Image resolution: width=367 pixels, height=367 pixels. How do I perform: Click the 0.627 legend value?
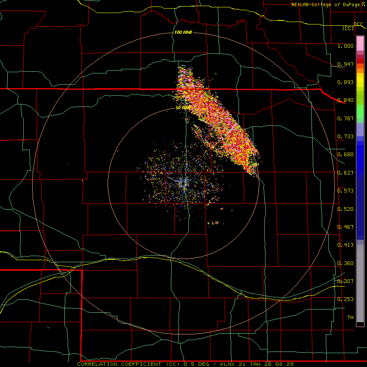click(x=345, y=173)
